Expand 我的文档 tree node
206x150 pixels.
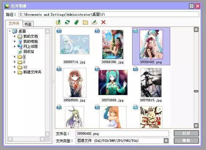[x=15, y=36]
